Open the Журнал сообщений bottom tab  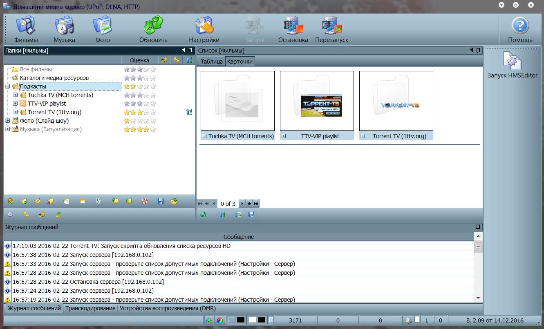click(34, 308)
